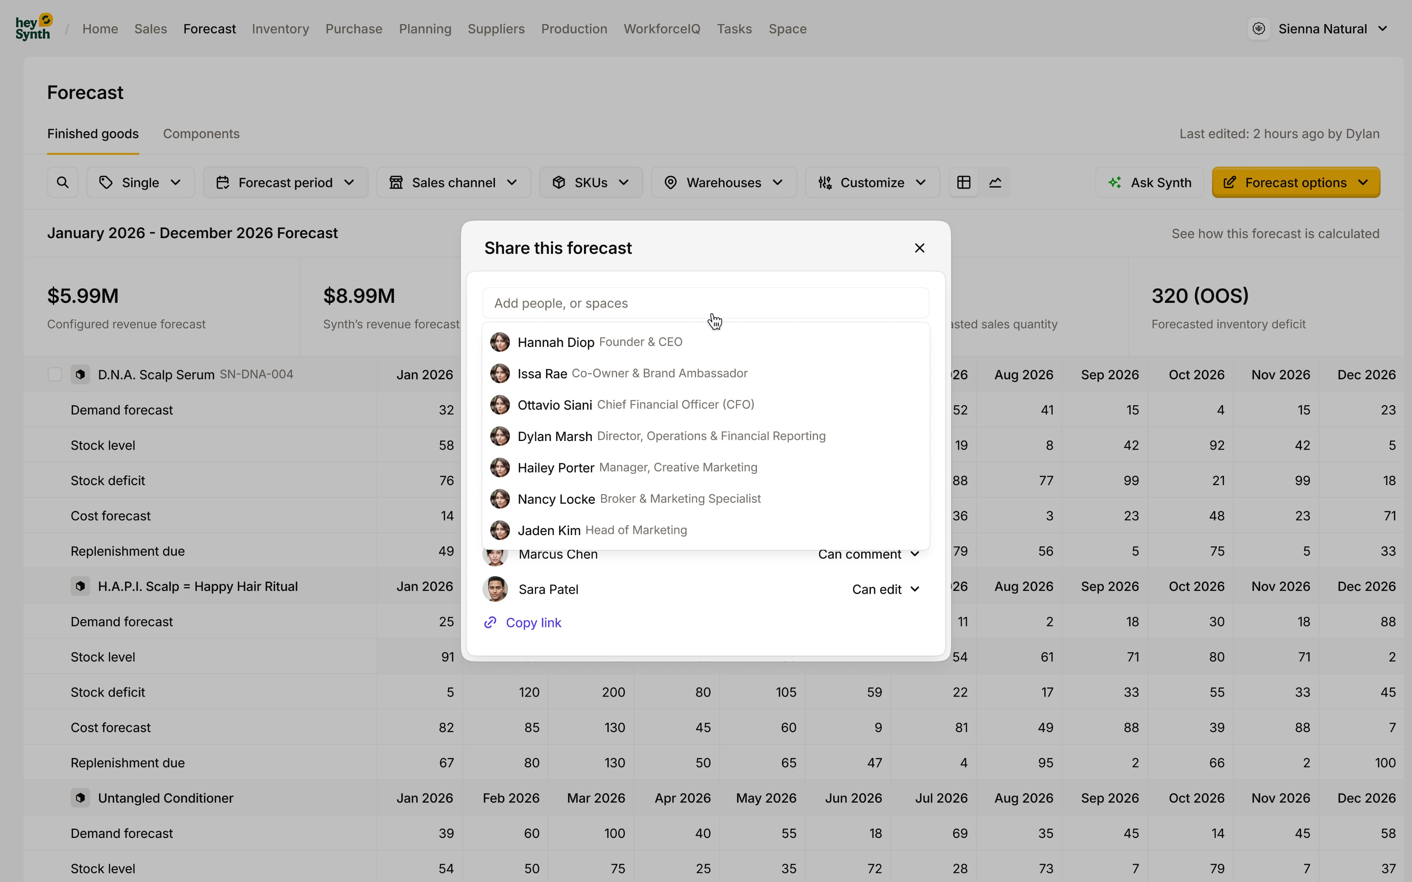Image resolution: width=1412 pixels, height=882 pixels.
Task: Click the Untangled Conditioner product cube icon
Action: click(x=81, y=797)
